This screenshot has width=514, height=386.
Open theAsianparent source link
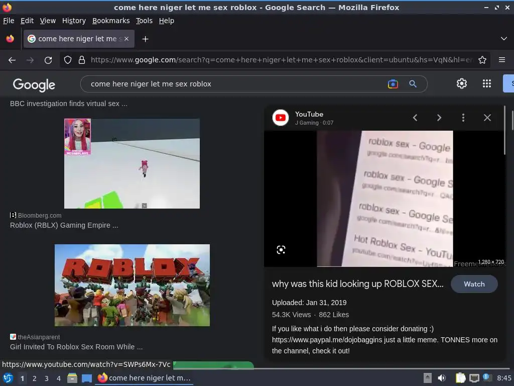[x=35, y=337]
